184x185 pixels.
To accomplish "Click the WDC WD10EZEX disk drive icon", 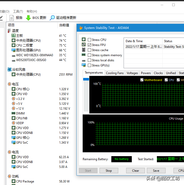I will click(x=14, y=55).
